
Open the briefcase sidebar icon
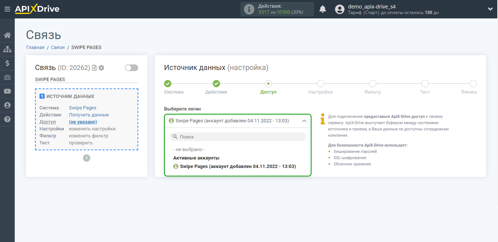[7, 77]
